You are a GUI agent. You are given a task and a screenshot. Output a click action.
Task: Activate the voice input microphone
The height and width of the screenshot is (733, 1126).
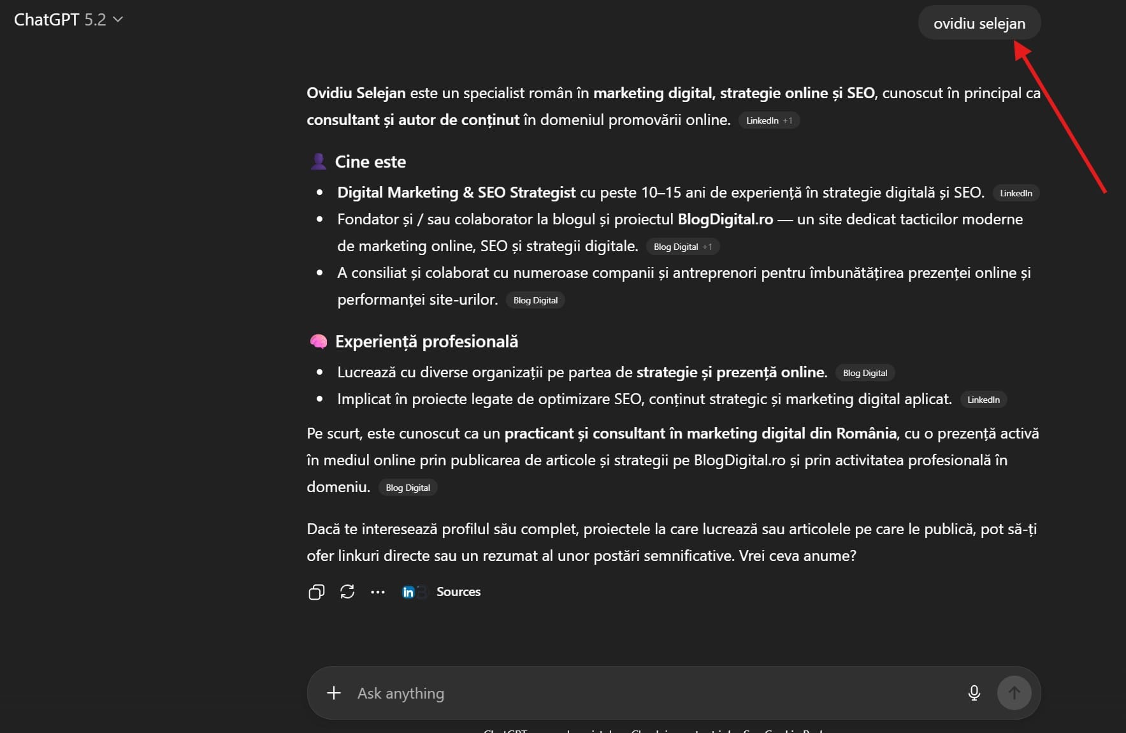(974, 693)
